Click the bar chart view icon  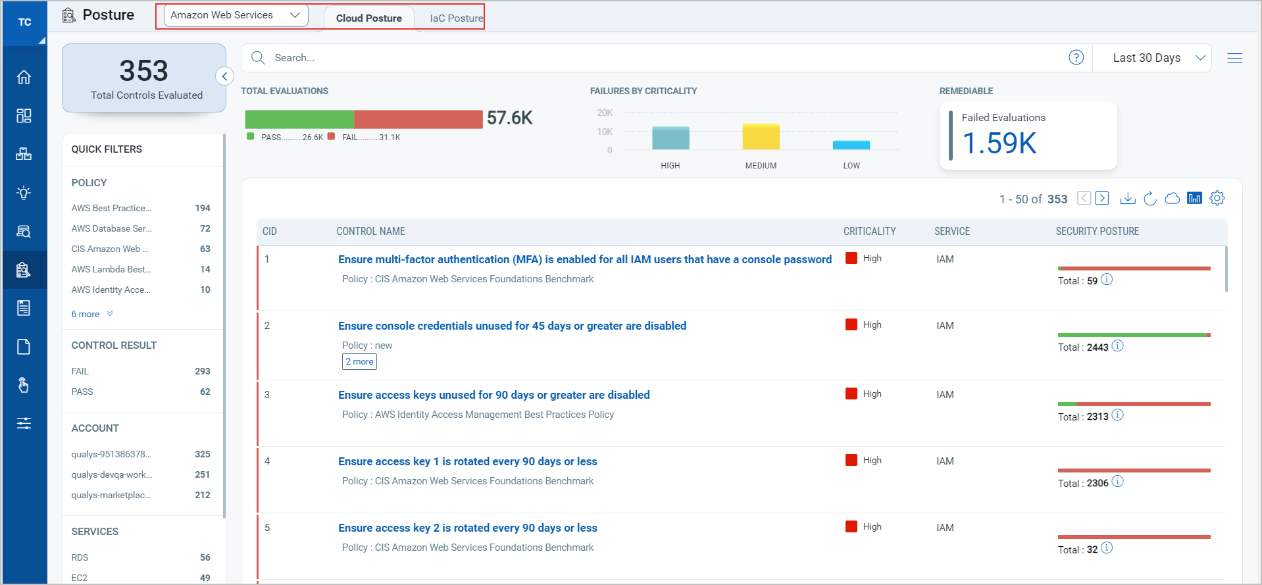pos(1194,198)
